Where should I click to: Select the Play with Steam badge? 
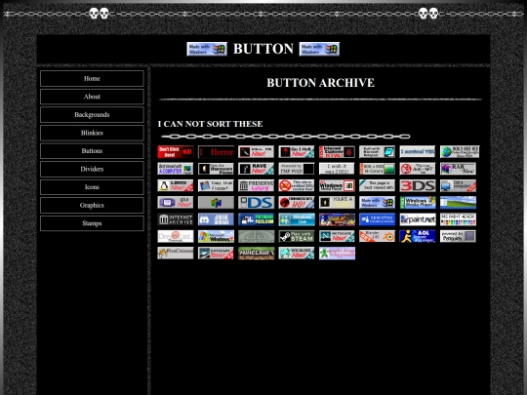point(297,236)
